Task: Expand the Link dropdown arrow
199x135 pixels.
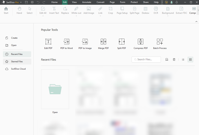Action: [100, 16]
